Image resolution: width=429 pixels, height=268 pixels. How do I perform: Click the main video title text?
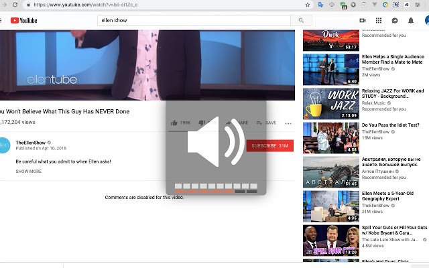pos(64,112)
